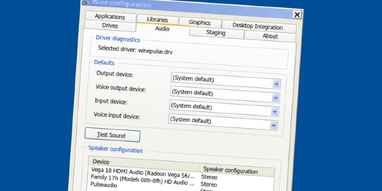Select the Graphics tab
Screen dimensions: 382x191
click(200, 22)
